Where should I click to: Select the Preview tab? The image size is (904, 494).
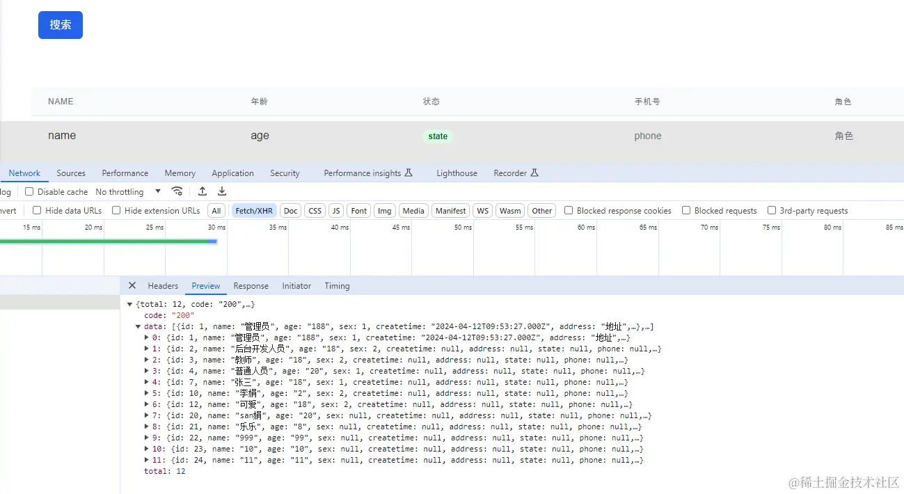(x=206, y=286)
